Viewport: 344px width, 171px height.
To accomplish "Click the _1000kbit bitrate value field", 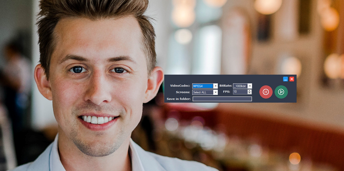I will [x=240, y=85].
